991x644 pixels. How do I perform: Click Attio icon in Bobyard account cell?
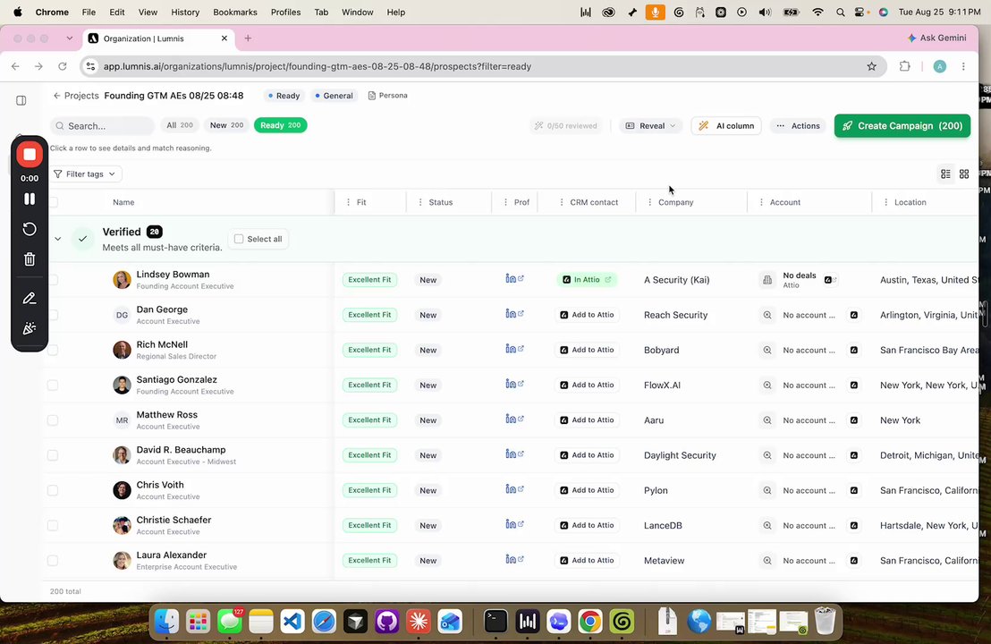pyautogui.click(x=854, y=350)
